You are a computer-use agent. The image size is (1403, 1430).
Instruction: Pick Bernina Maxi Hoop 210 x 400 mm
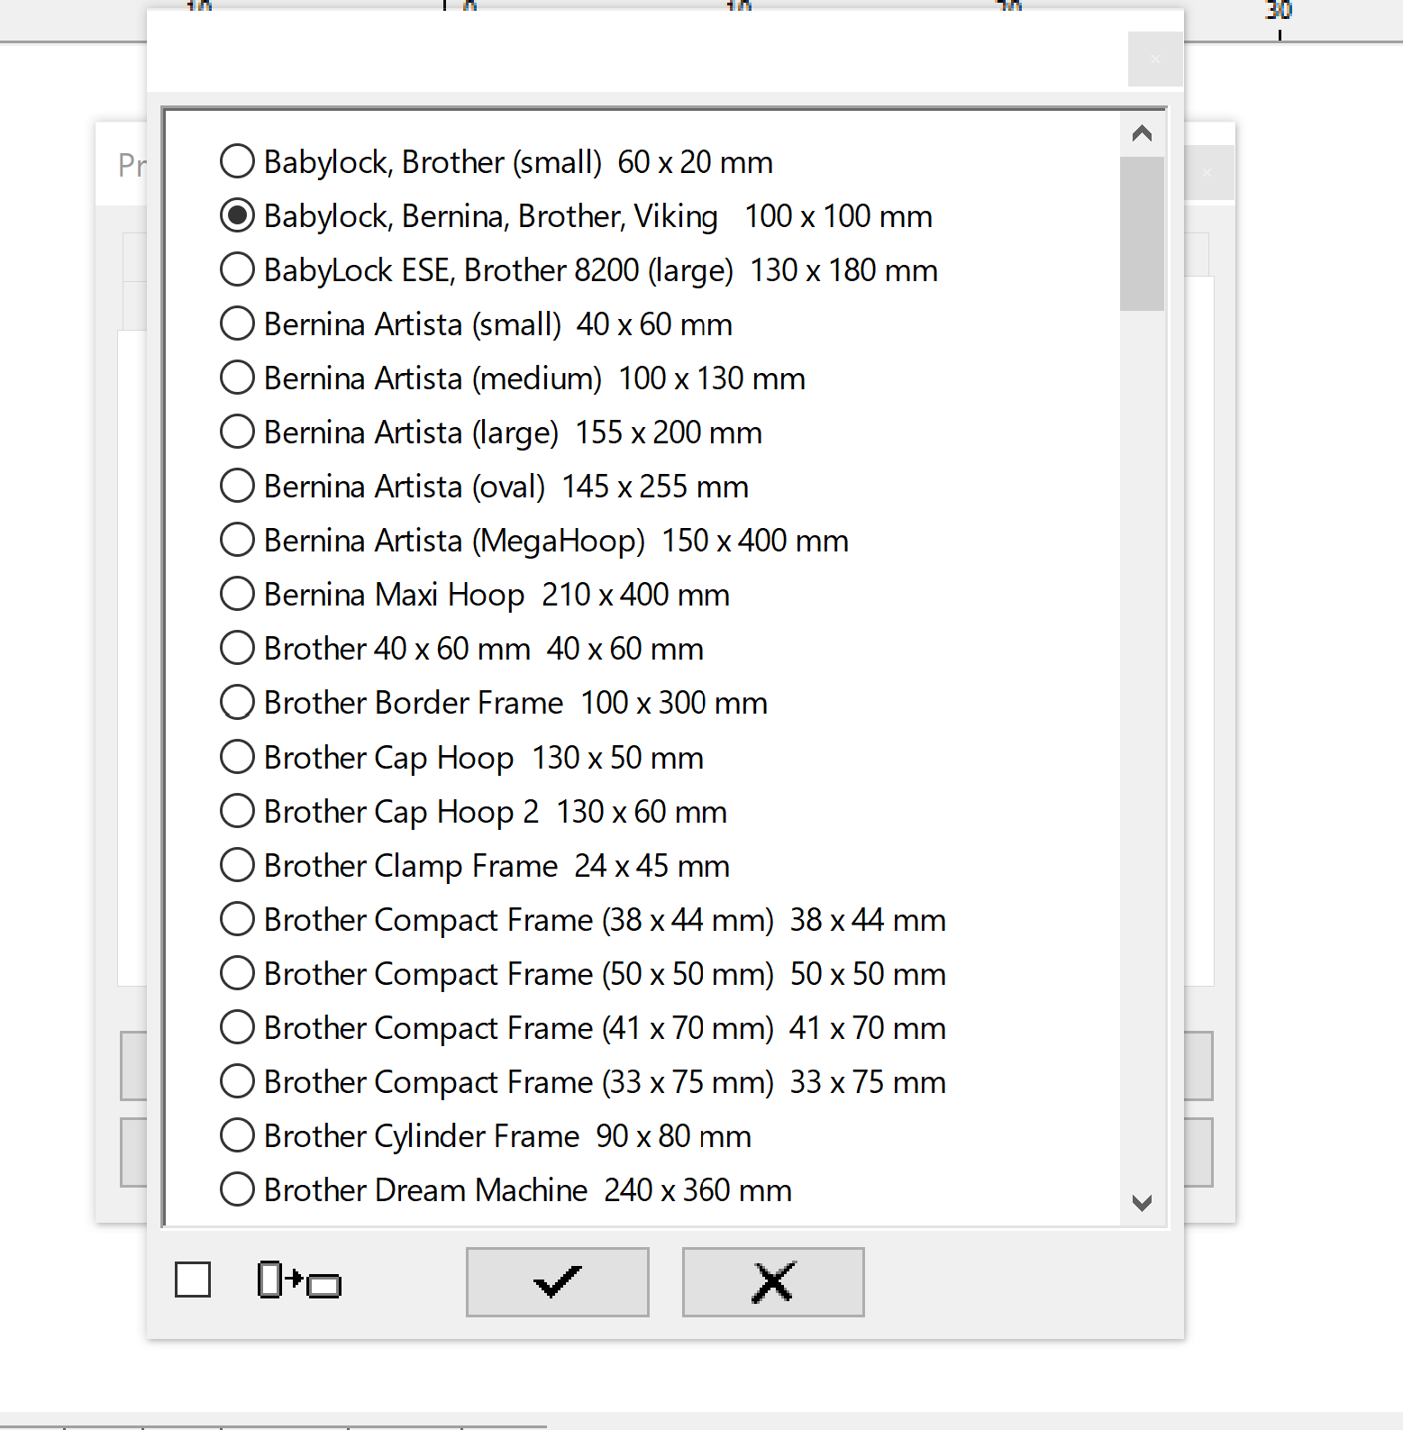point(237,595)
